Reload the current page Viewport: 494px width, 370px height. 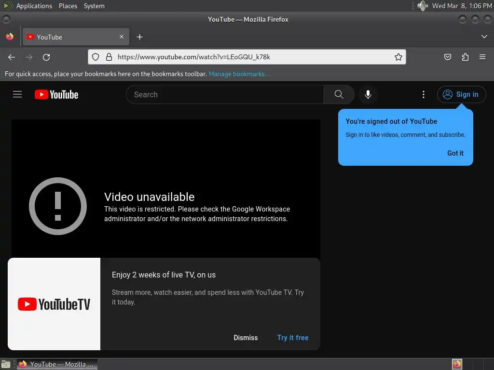[x=46, y=57]
